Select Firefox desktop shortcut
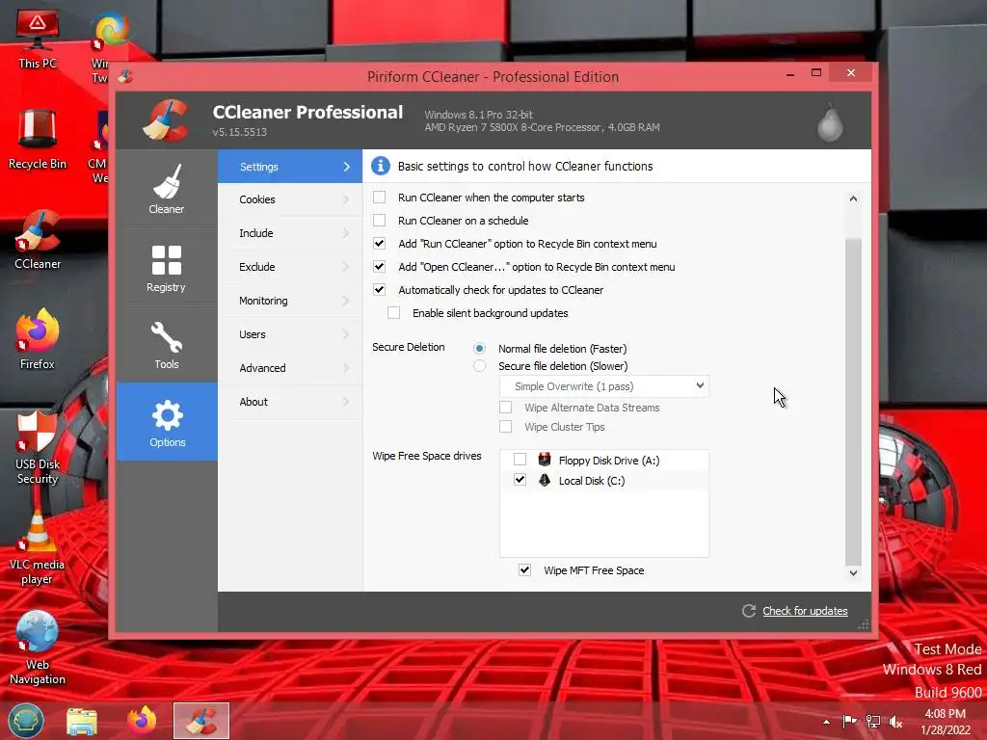 [x=38, y=340]
